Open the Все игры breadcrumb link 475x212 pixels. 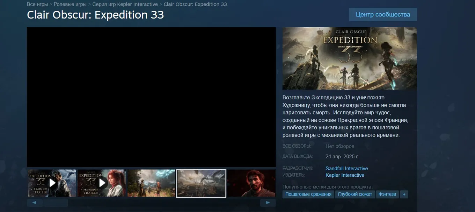(x=37, y=4)
